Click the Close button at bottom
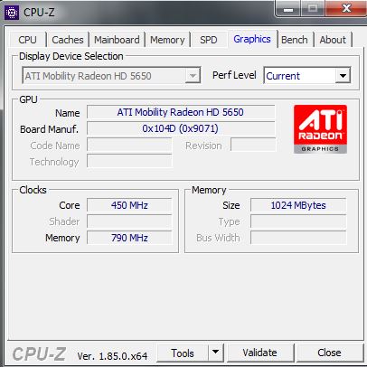This screenshot has width=367, height=367. [x=330, y=353]
